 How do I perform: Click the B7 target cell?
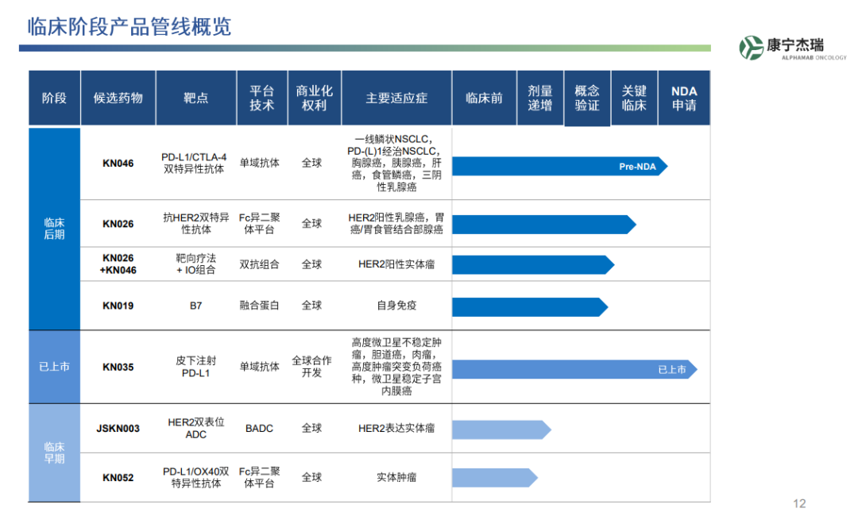tap(196, 306)
